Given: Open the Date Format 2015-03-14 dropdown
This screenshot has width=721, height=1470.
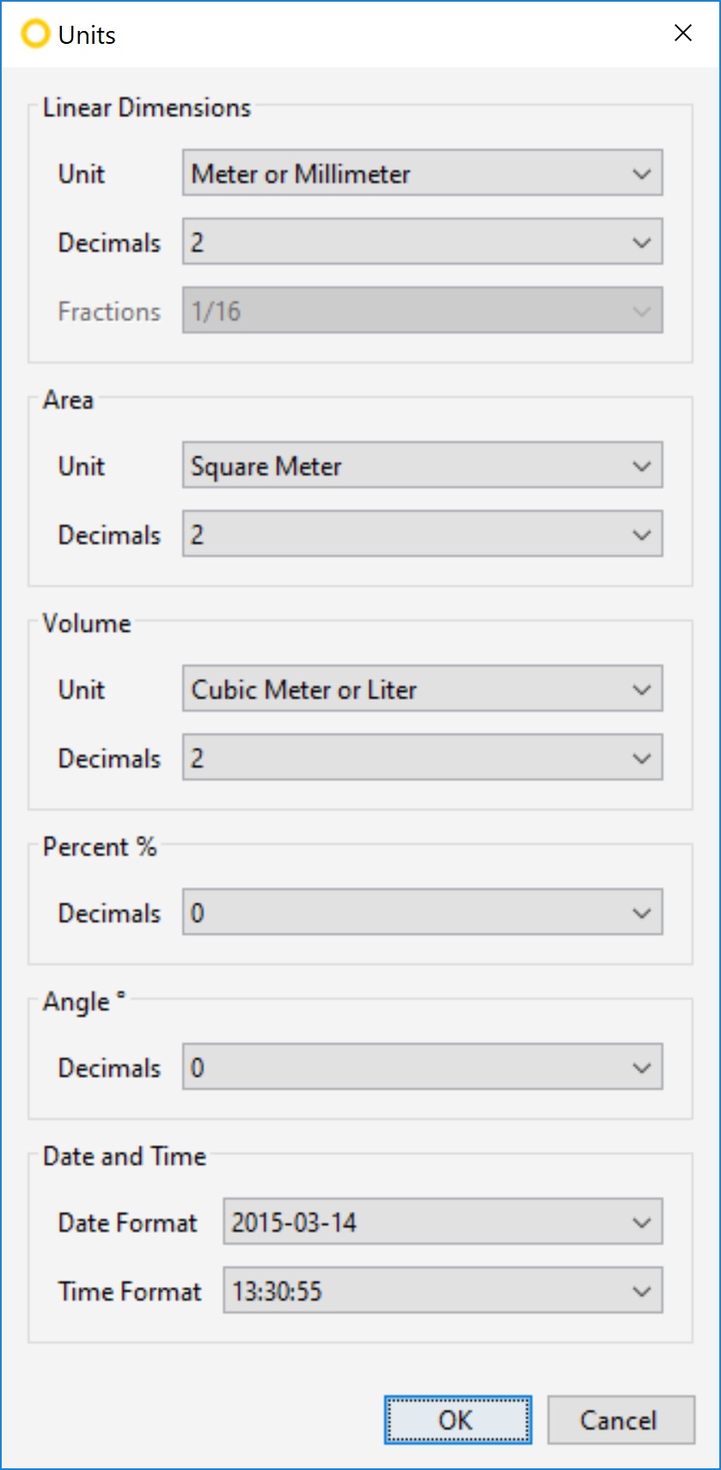Looking at the screenshot, I should (x=443, y=1222).
